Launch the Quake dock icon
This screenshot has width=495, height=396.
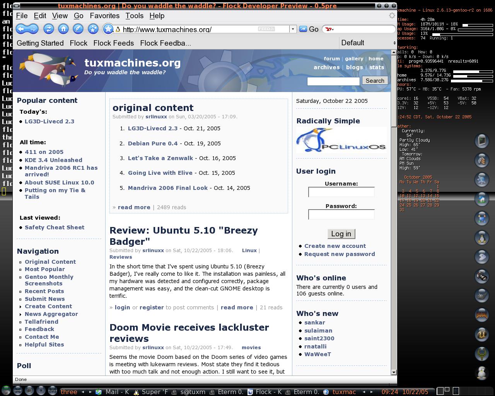[x=482, y=353]
